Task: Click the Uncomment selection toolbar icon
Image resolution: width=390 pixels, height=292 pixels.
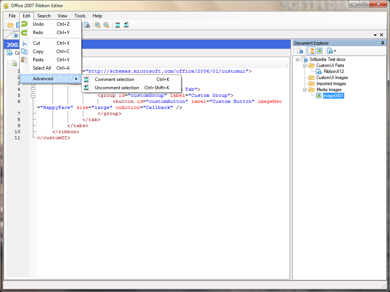Action: point(126,25)
